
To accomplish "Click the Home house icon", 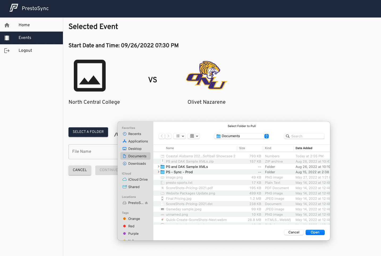I will click(7, 25).
